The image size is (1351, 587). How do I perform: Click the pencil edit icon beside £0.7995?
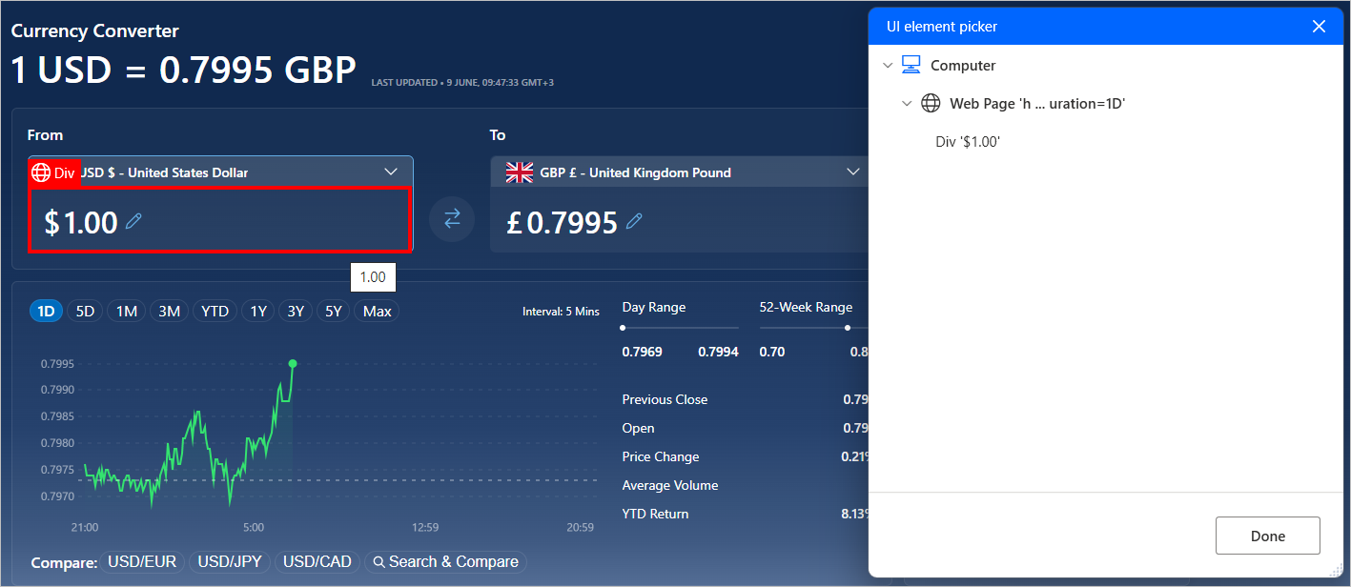pos(634,221)
